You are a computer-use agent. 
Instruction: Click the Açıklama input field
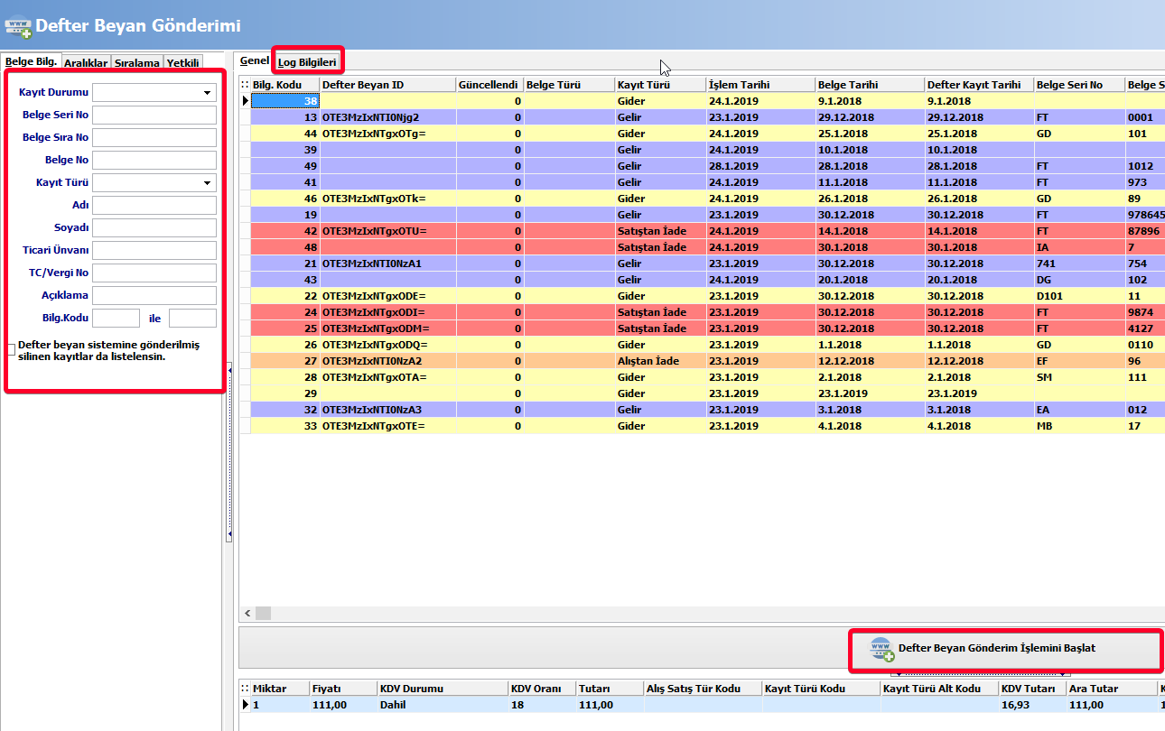pos(154,296)
